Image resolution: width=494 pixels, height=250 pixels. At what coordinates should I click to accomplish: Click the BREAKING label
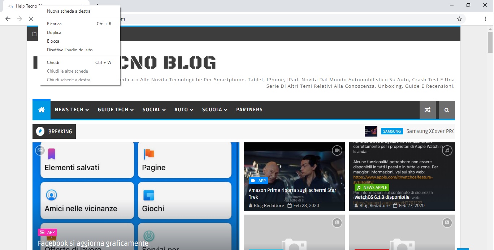pos(60,132)
